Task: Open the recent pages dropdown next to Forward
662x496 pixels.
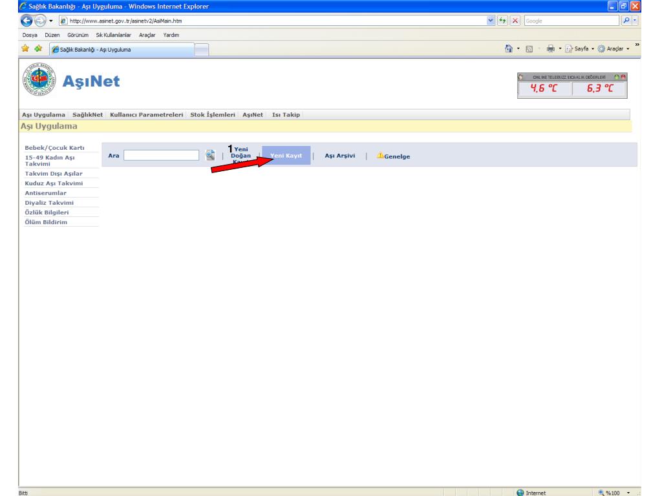Action: (x=51, y=21)
